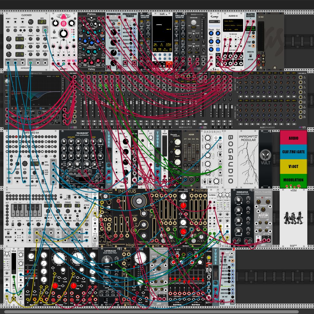Click the red lit step in Gate-Seq-64
Image resolution: width=314 pixels, height=314 pixels.
(16, 137)
